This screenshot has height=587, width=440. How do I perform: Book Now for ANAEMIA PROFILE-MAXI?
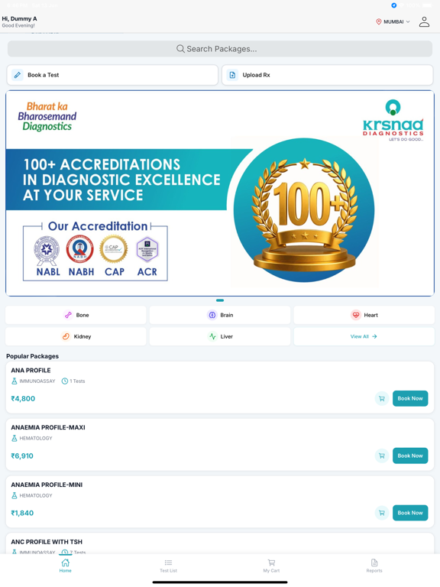tap(410, 456)
